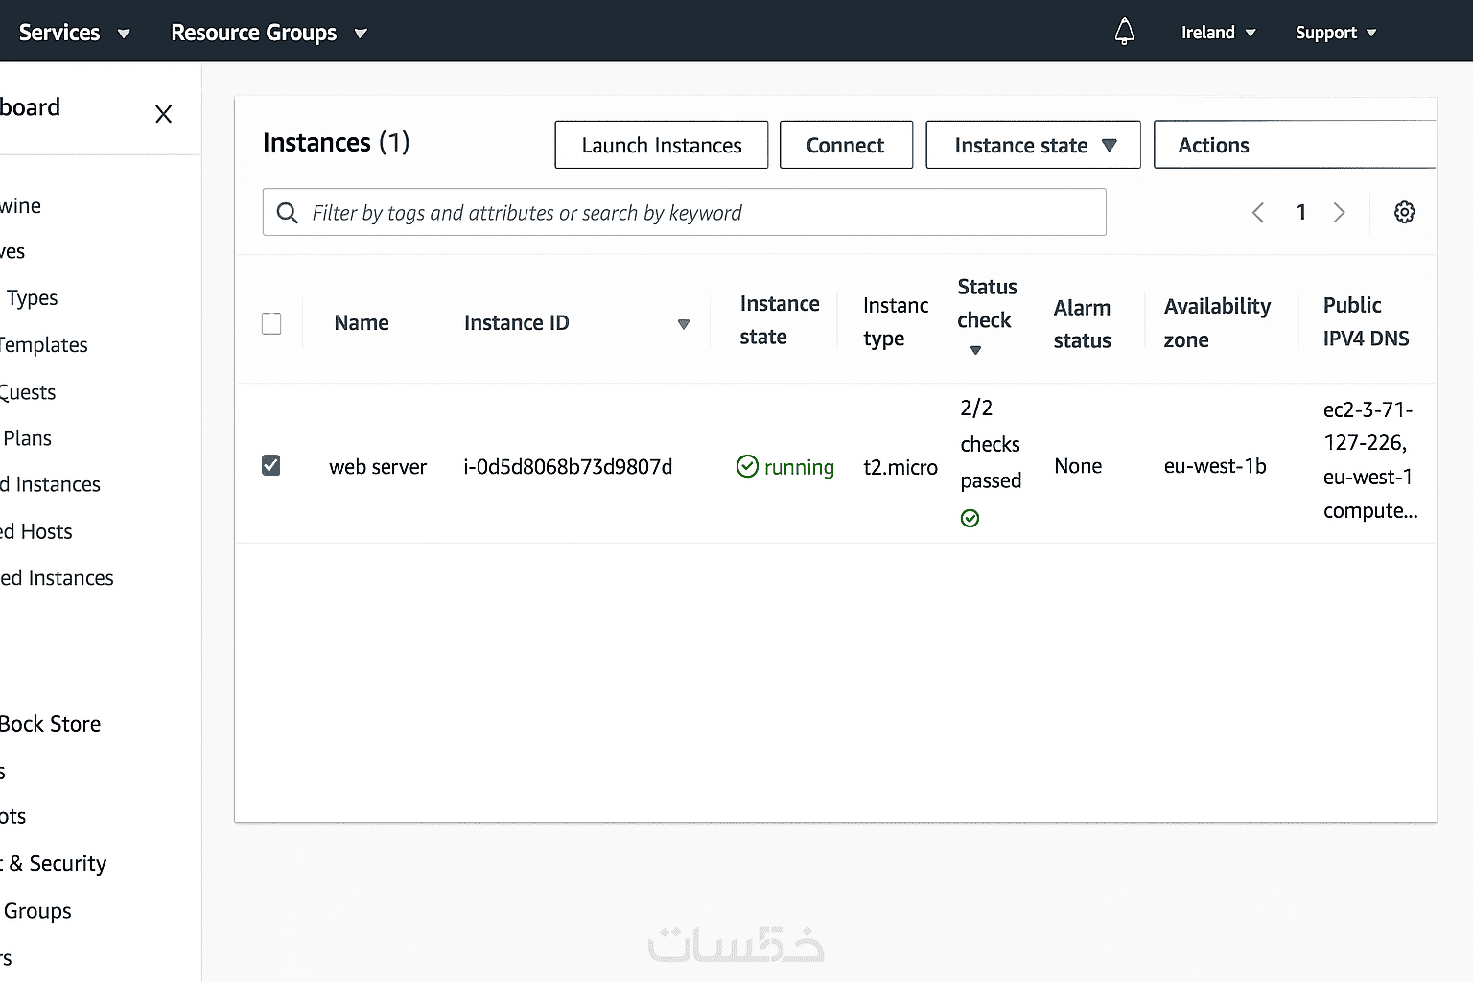This screenshot has width=1473, height=982.
Task: Click the Launch Instances button
Action: [x=661, y=145]
